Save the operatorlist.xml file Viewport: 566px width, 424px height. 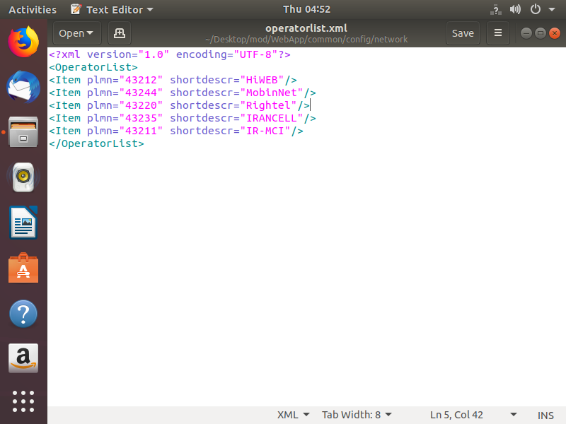tap(463, 33)
